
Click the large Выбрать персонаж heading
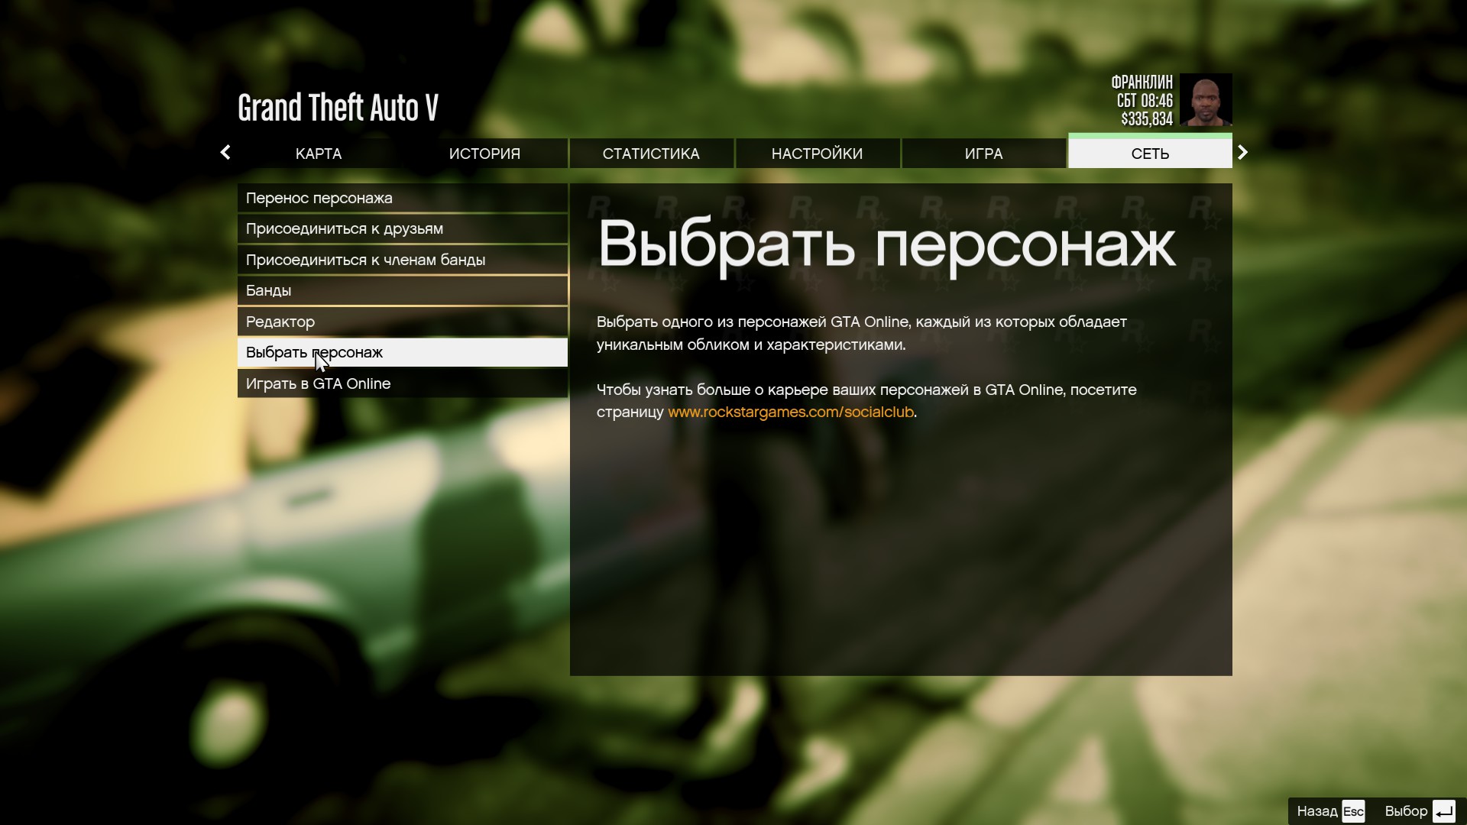(886, 246)
